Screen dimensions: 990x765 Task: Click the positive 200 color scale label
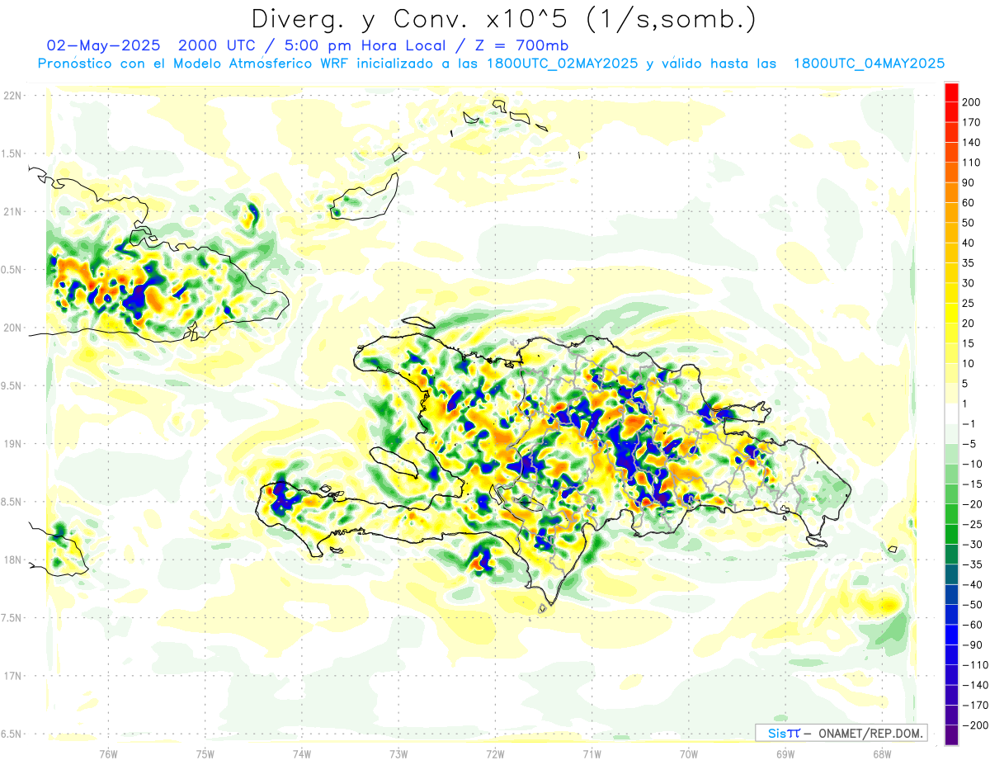[x=972, y=102]
